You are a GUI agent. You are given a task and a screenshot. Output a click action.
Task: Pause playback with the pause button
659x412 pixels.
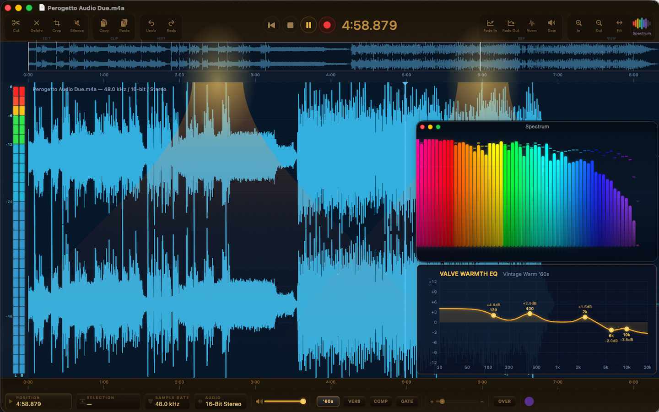point(308,25)
